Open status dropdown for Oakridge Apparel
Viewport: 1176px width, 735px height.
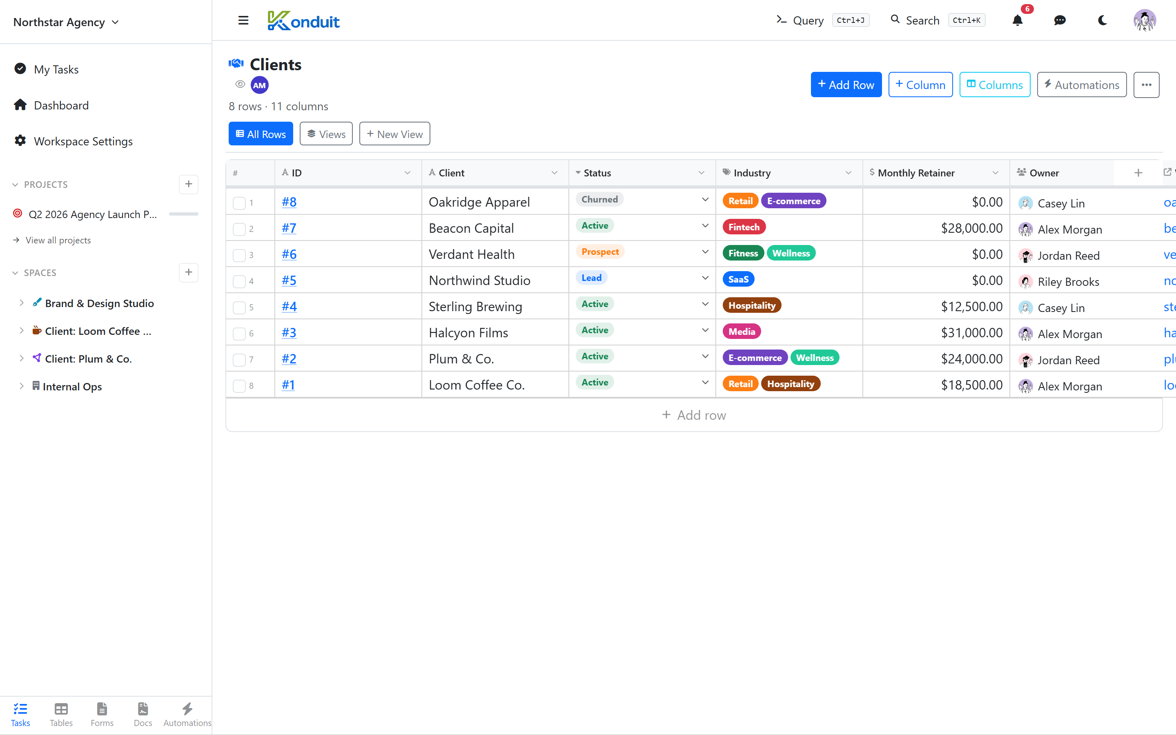coord(705,199)
